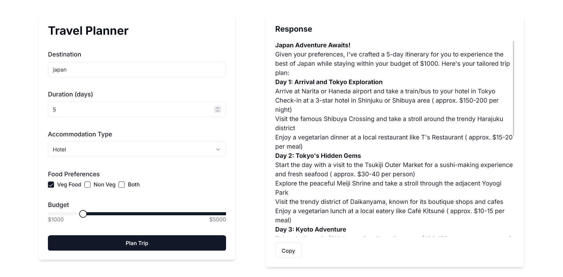Click into the Duration days number field

click(x=131, y=110)
